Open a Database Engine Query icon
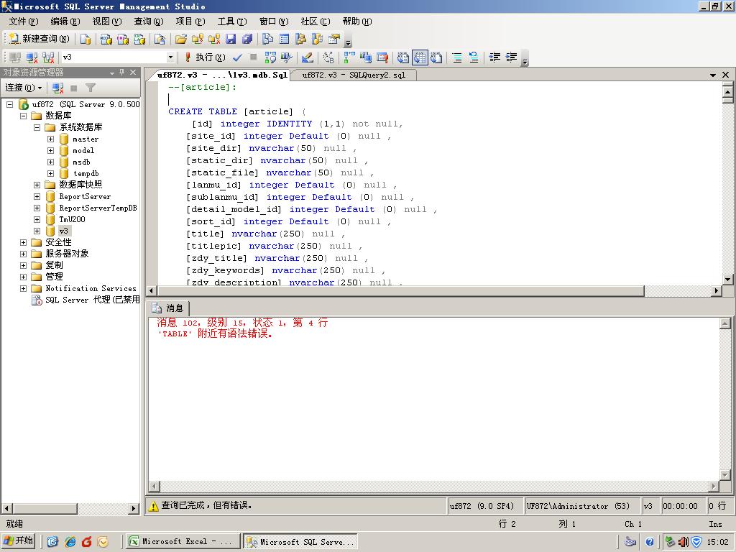Image resolution: width=736 pixels, height=552 pixels. pos(86,39)
